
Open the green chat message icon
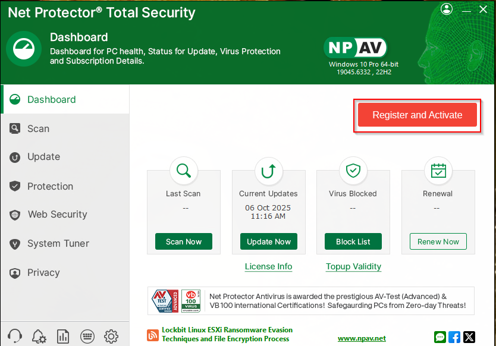point(440,337)
